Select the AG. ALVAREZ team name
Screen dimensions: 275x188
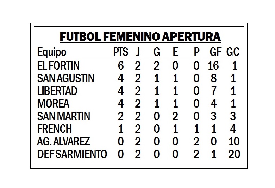coord(64,142)
